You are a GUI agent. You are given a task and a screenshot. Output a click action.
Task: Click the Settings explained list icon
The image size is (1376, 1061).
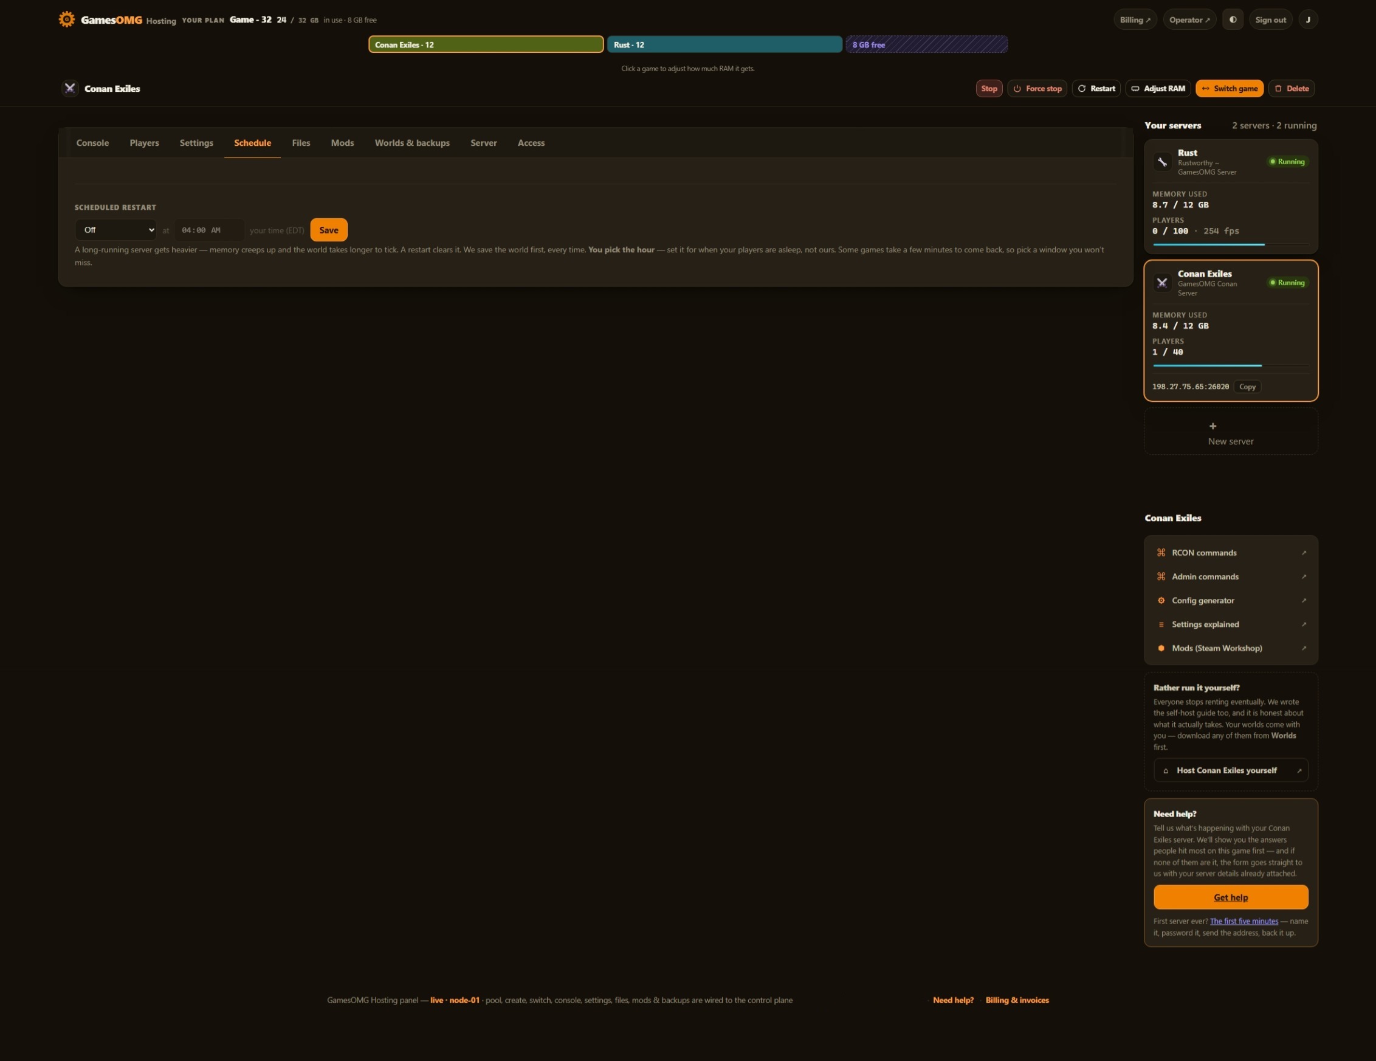1161,625
